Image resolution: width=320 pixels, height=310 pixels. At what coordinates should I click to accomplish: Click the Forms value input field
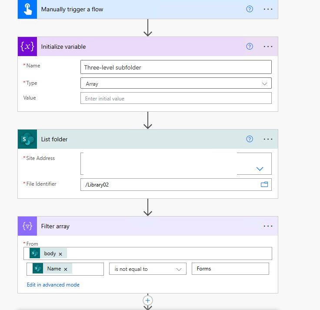pos(230,269)
